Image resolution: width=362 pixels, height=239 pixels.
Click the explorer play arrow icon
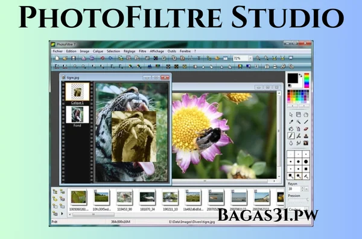pyautogui.click(x=62, y=214)
